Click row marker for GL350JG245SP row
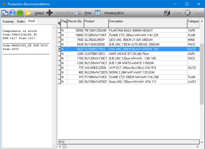Screen dimensions: 205x149 click(x=59, y=40)
